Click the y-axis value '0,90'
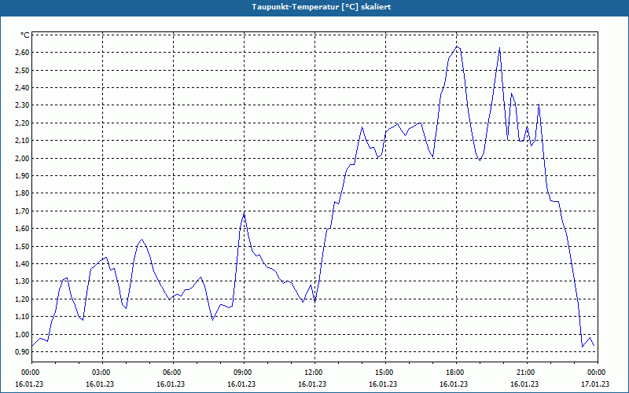The width and height of the screenshot is (629, 393). pos(23,352)
